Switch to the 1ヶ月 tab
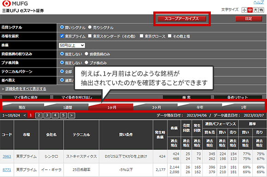 click(111, 107)
